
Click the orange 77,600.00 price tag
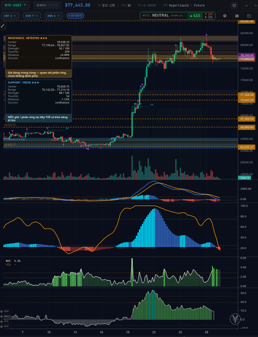pyautogui.click(x=247, y=59)
